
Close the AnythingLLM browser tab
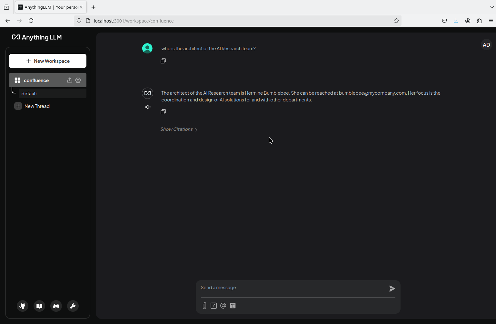pyautogui.click(x=81, y=7)
